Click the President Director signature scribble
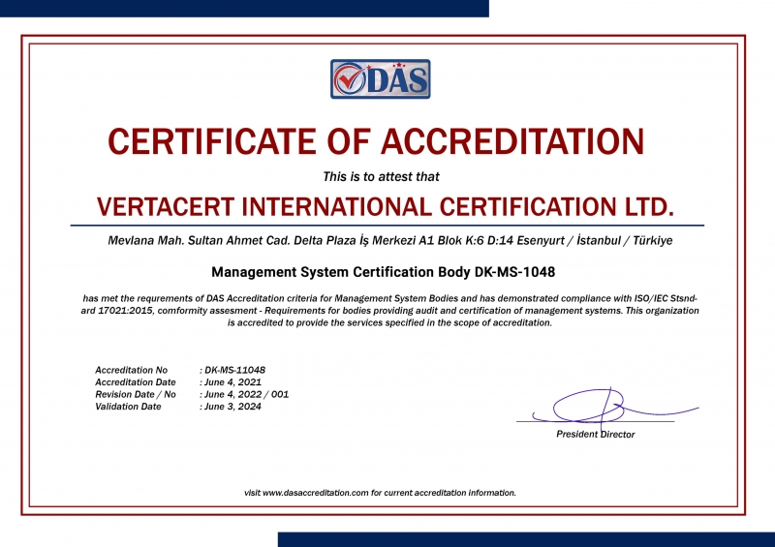Image resolution: width=775 pixels, height=547 pixels. (x=592, y=407)
